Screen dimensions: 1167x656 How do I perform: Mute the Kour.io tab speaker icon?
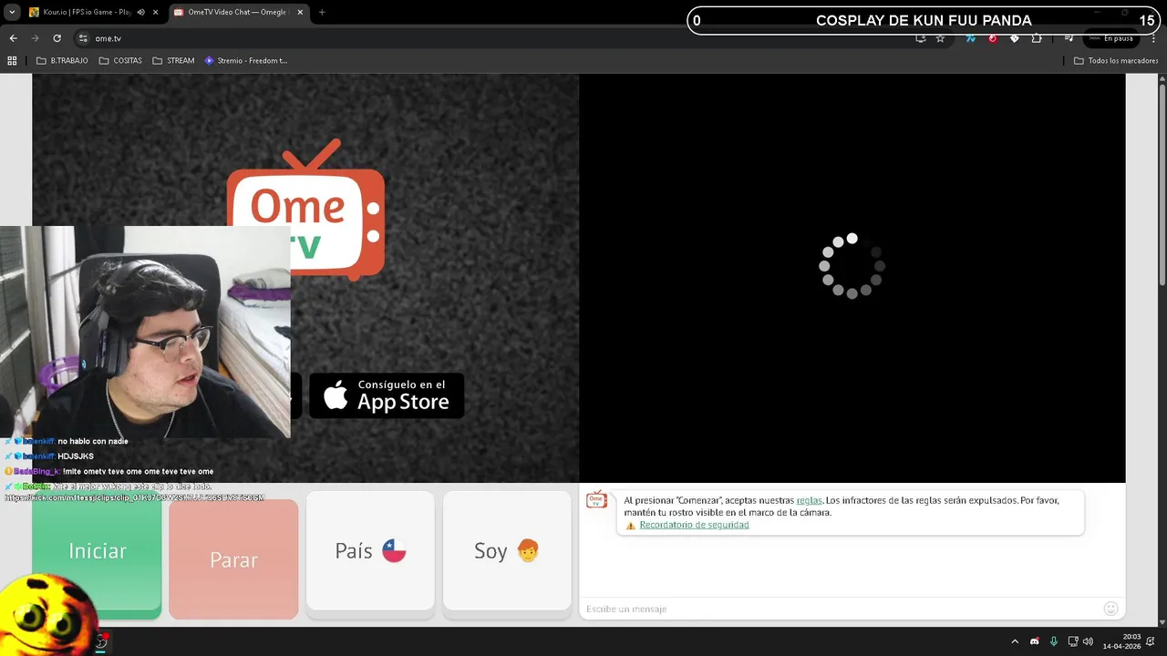click(140, 12)
